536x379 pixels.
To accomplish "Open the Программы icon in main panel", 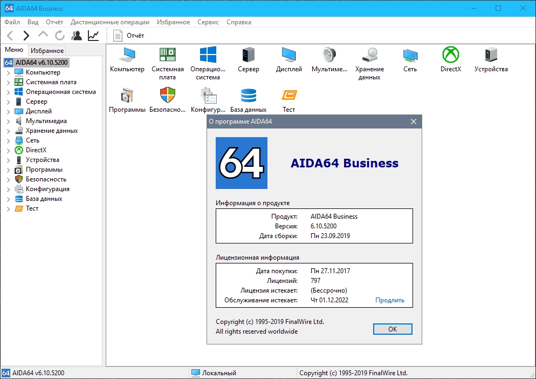I will coord(127,96).
